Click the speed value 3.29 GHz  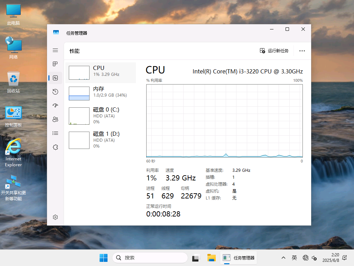click(x=180, y=178)
